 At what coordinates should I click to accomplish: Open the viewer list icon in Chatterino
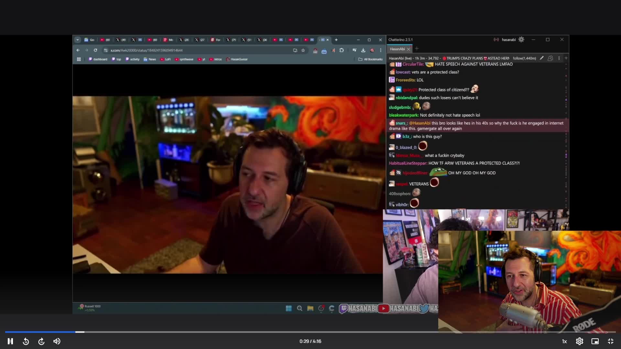tap(550, 59)
